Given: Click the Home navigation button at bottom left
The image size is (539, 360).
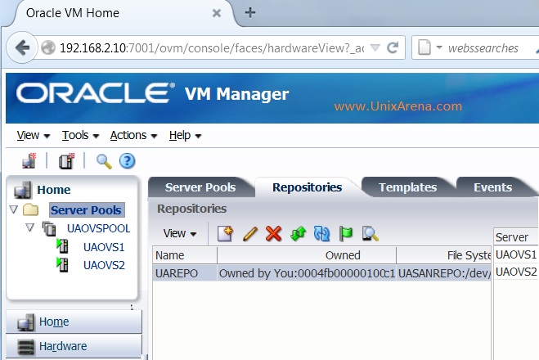Looking at the screenshot, I should (74, 322).
